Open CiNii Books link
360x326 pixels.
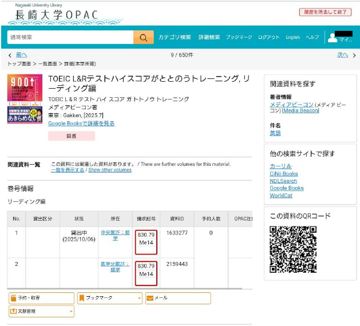[x=284, y=174]
